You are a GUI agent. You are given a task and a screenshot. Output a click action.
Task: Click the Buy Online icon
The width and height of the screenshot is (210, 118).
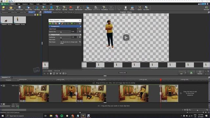tap(146, 8)
